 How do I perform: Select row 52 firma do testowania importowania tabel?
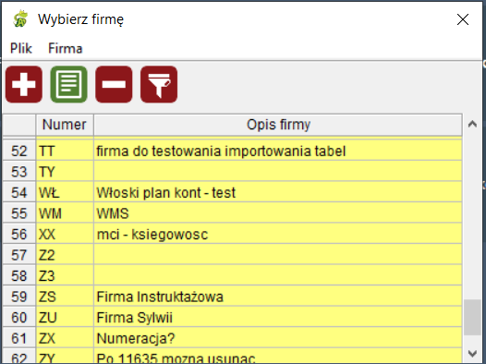pos(233,151)
